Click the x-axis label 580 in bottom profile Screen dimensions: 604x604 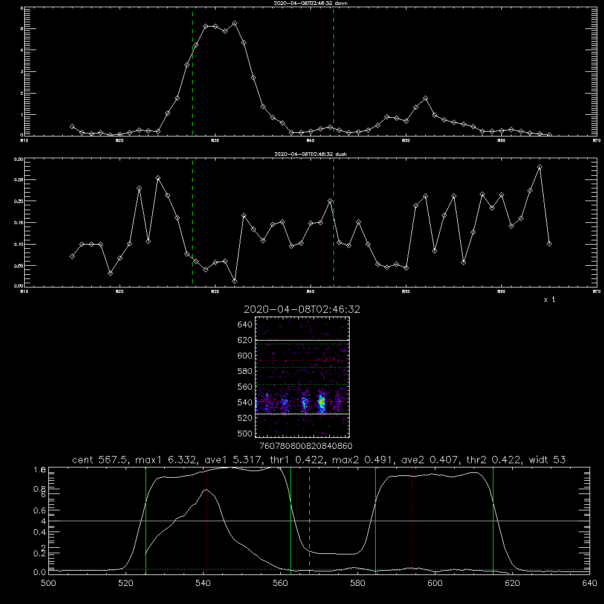click(x=358, y=583)
